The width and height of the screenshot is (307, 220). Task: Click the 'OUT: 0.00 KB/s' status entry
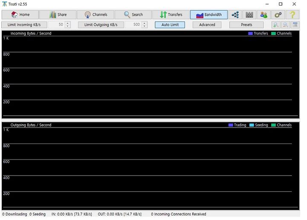120,214
